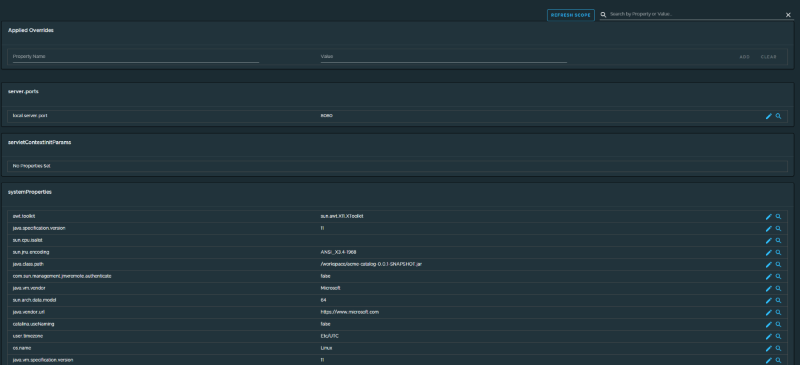The height and width of the screenshot is (365, 800).
Task: Edit the sun.jnu.encoding property
Action: pos(769,252)
